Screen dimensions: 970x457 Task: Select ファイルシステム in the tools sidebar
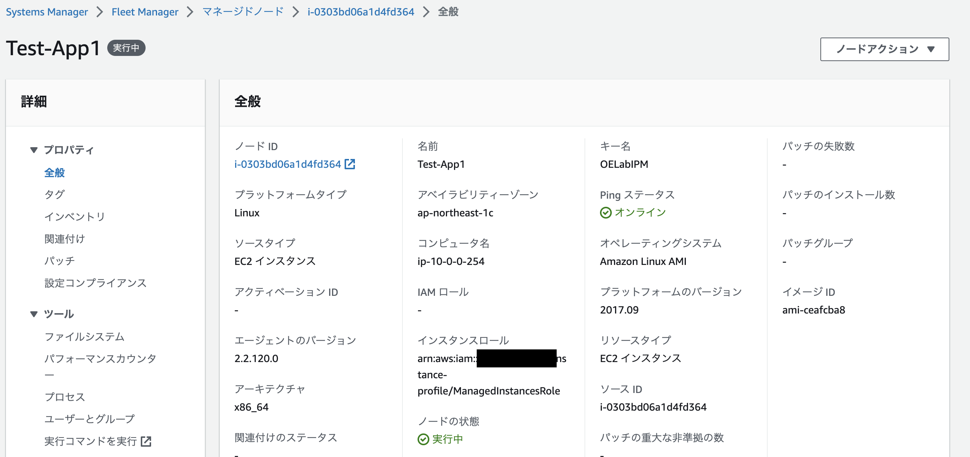84,337
